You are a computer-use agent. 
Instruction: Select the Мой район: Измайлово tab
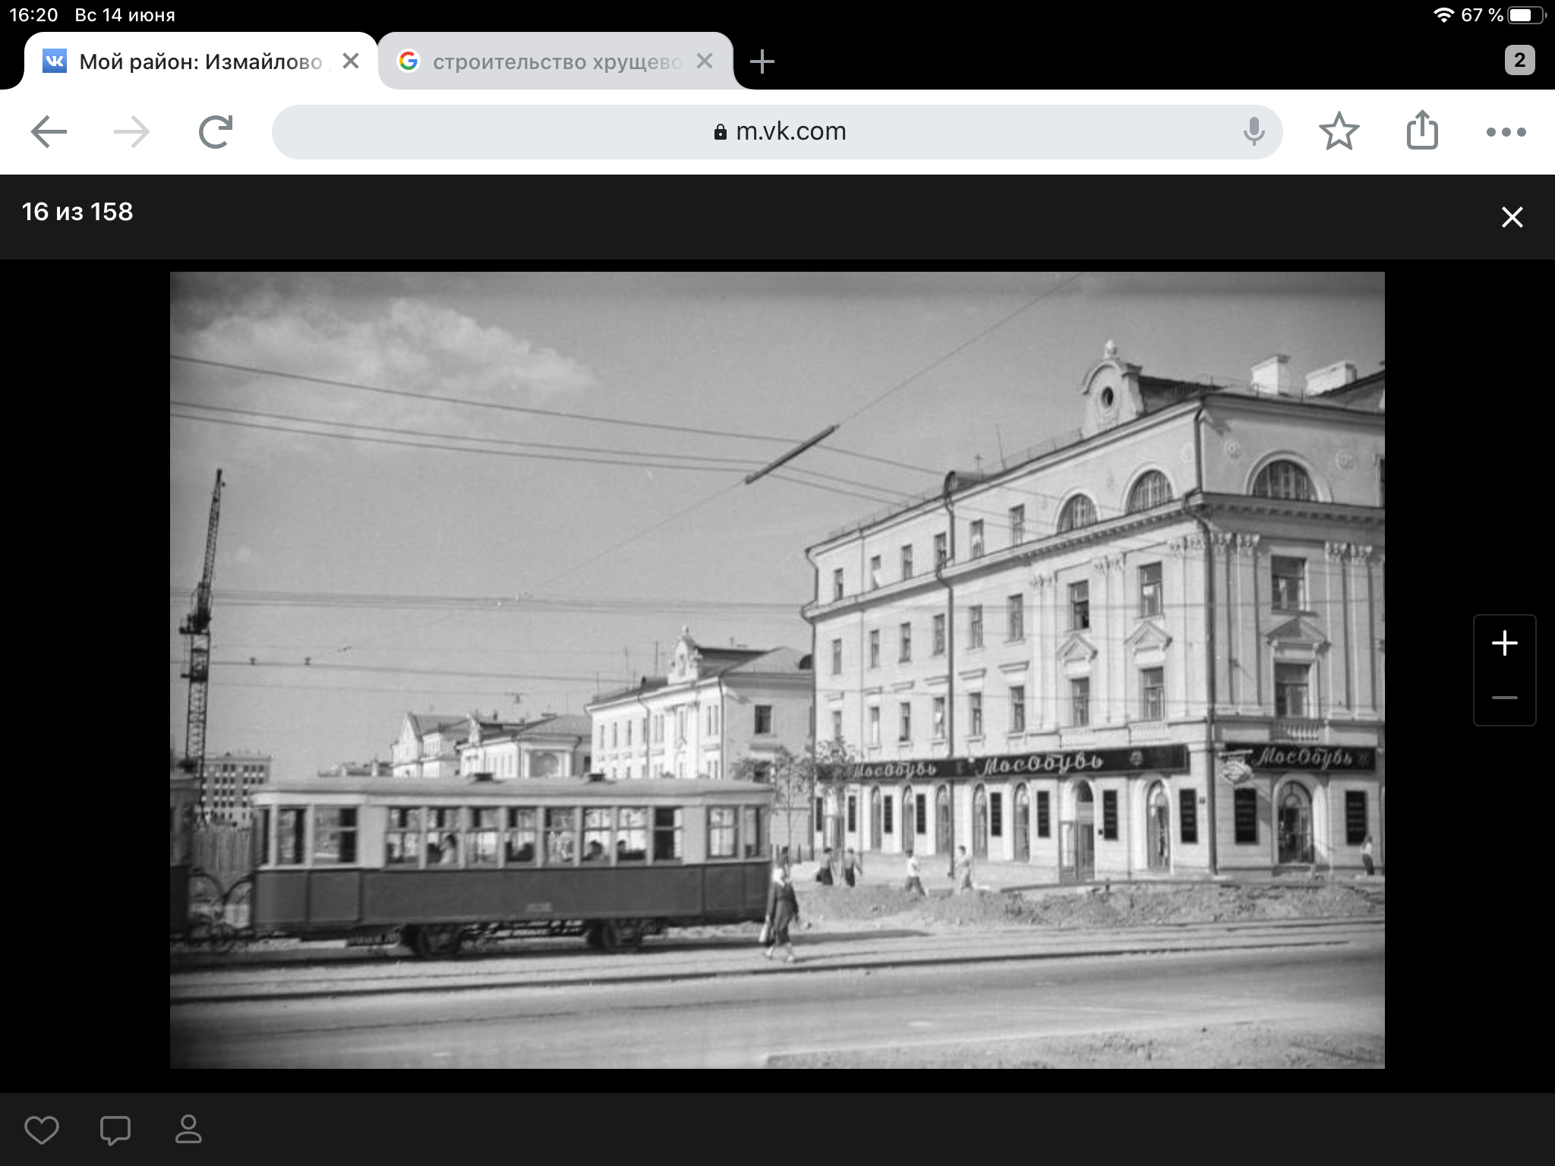point(190,61)
